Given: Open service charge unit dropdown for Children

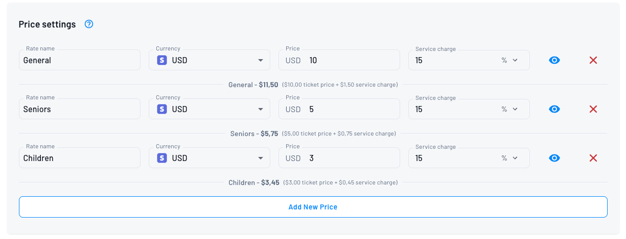Looking at the screenshot, I should click(509, 158).
